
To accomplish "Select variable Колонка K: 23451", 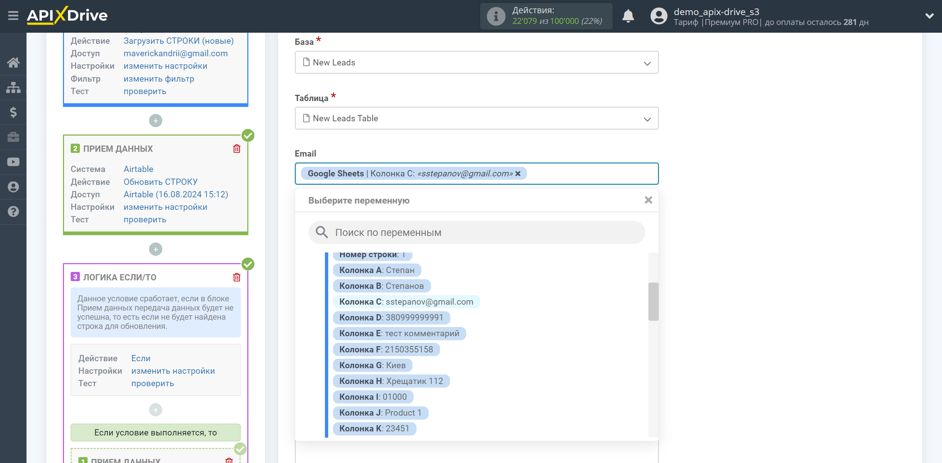I will coord(374,428).
